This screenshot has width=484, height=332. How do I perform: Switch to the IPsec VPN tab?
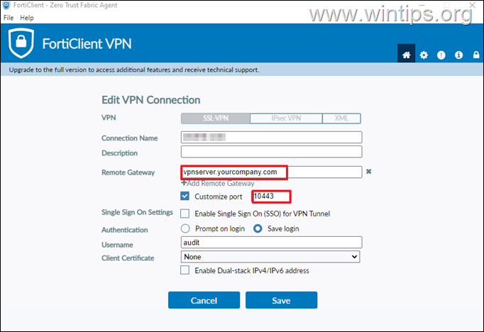[x=286, y=118]
